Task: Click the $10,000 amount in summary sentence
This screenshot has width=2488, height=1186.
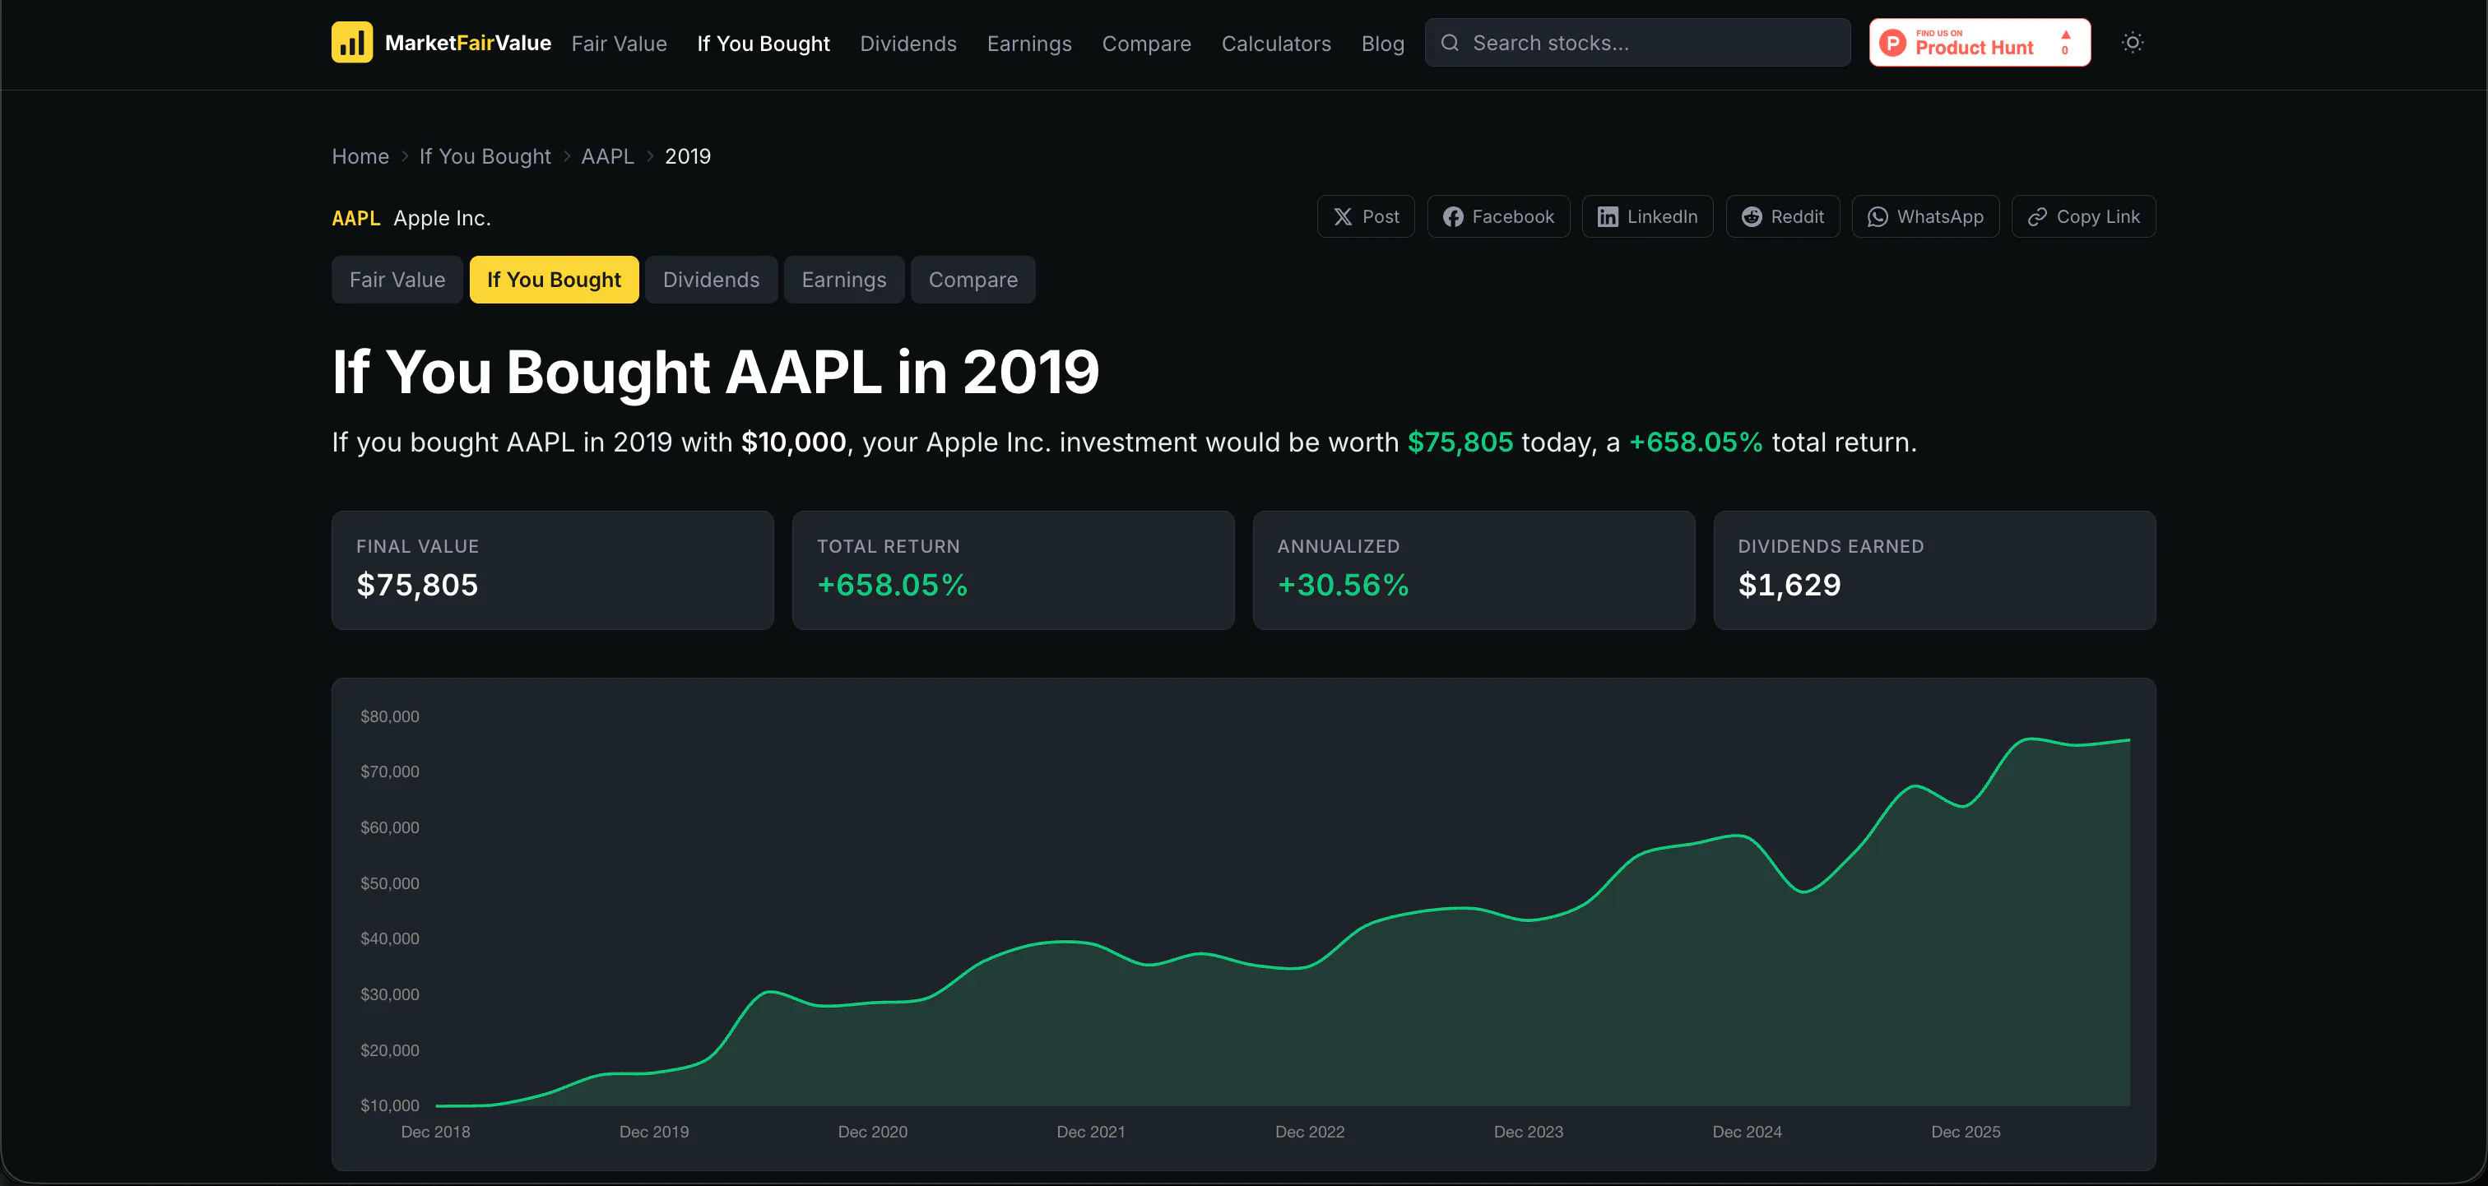Action: pyautogui.click(x=793, y=442)
